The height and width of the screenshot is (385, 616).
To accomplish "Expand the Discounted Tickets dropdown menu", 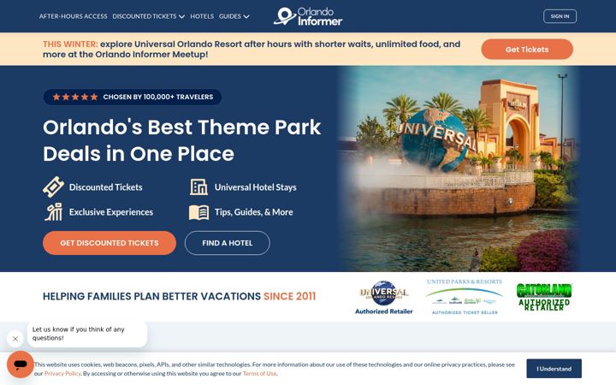I will tap(148, 16).
